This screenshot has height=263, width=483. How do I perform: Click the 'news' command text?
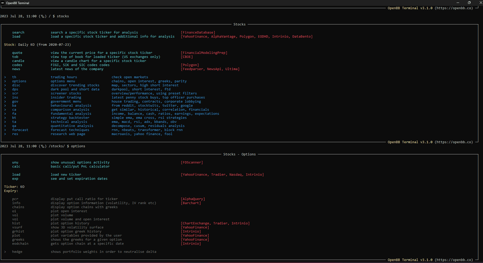tap(16, 69)
